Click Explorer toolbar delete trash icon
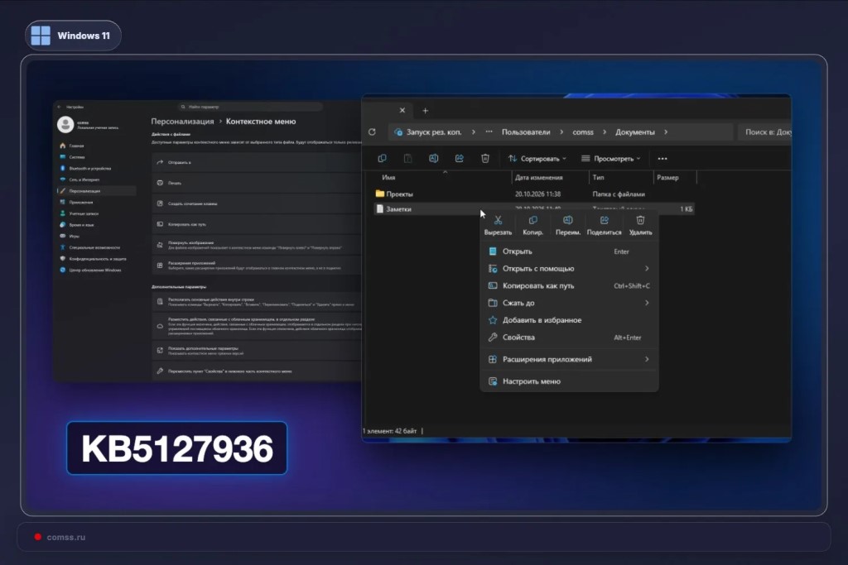This screenshot has width=848, height=565. [x=485, y=158]
